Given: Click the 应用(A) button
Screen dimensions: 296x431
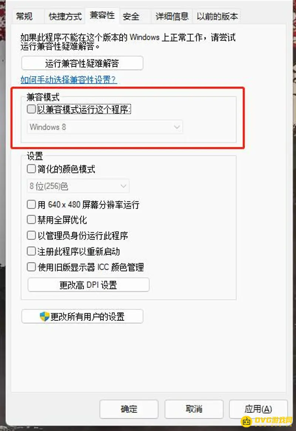Looking at the screenshot, I should click(x=258, y=409).
